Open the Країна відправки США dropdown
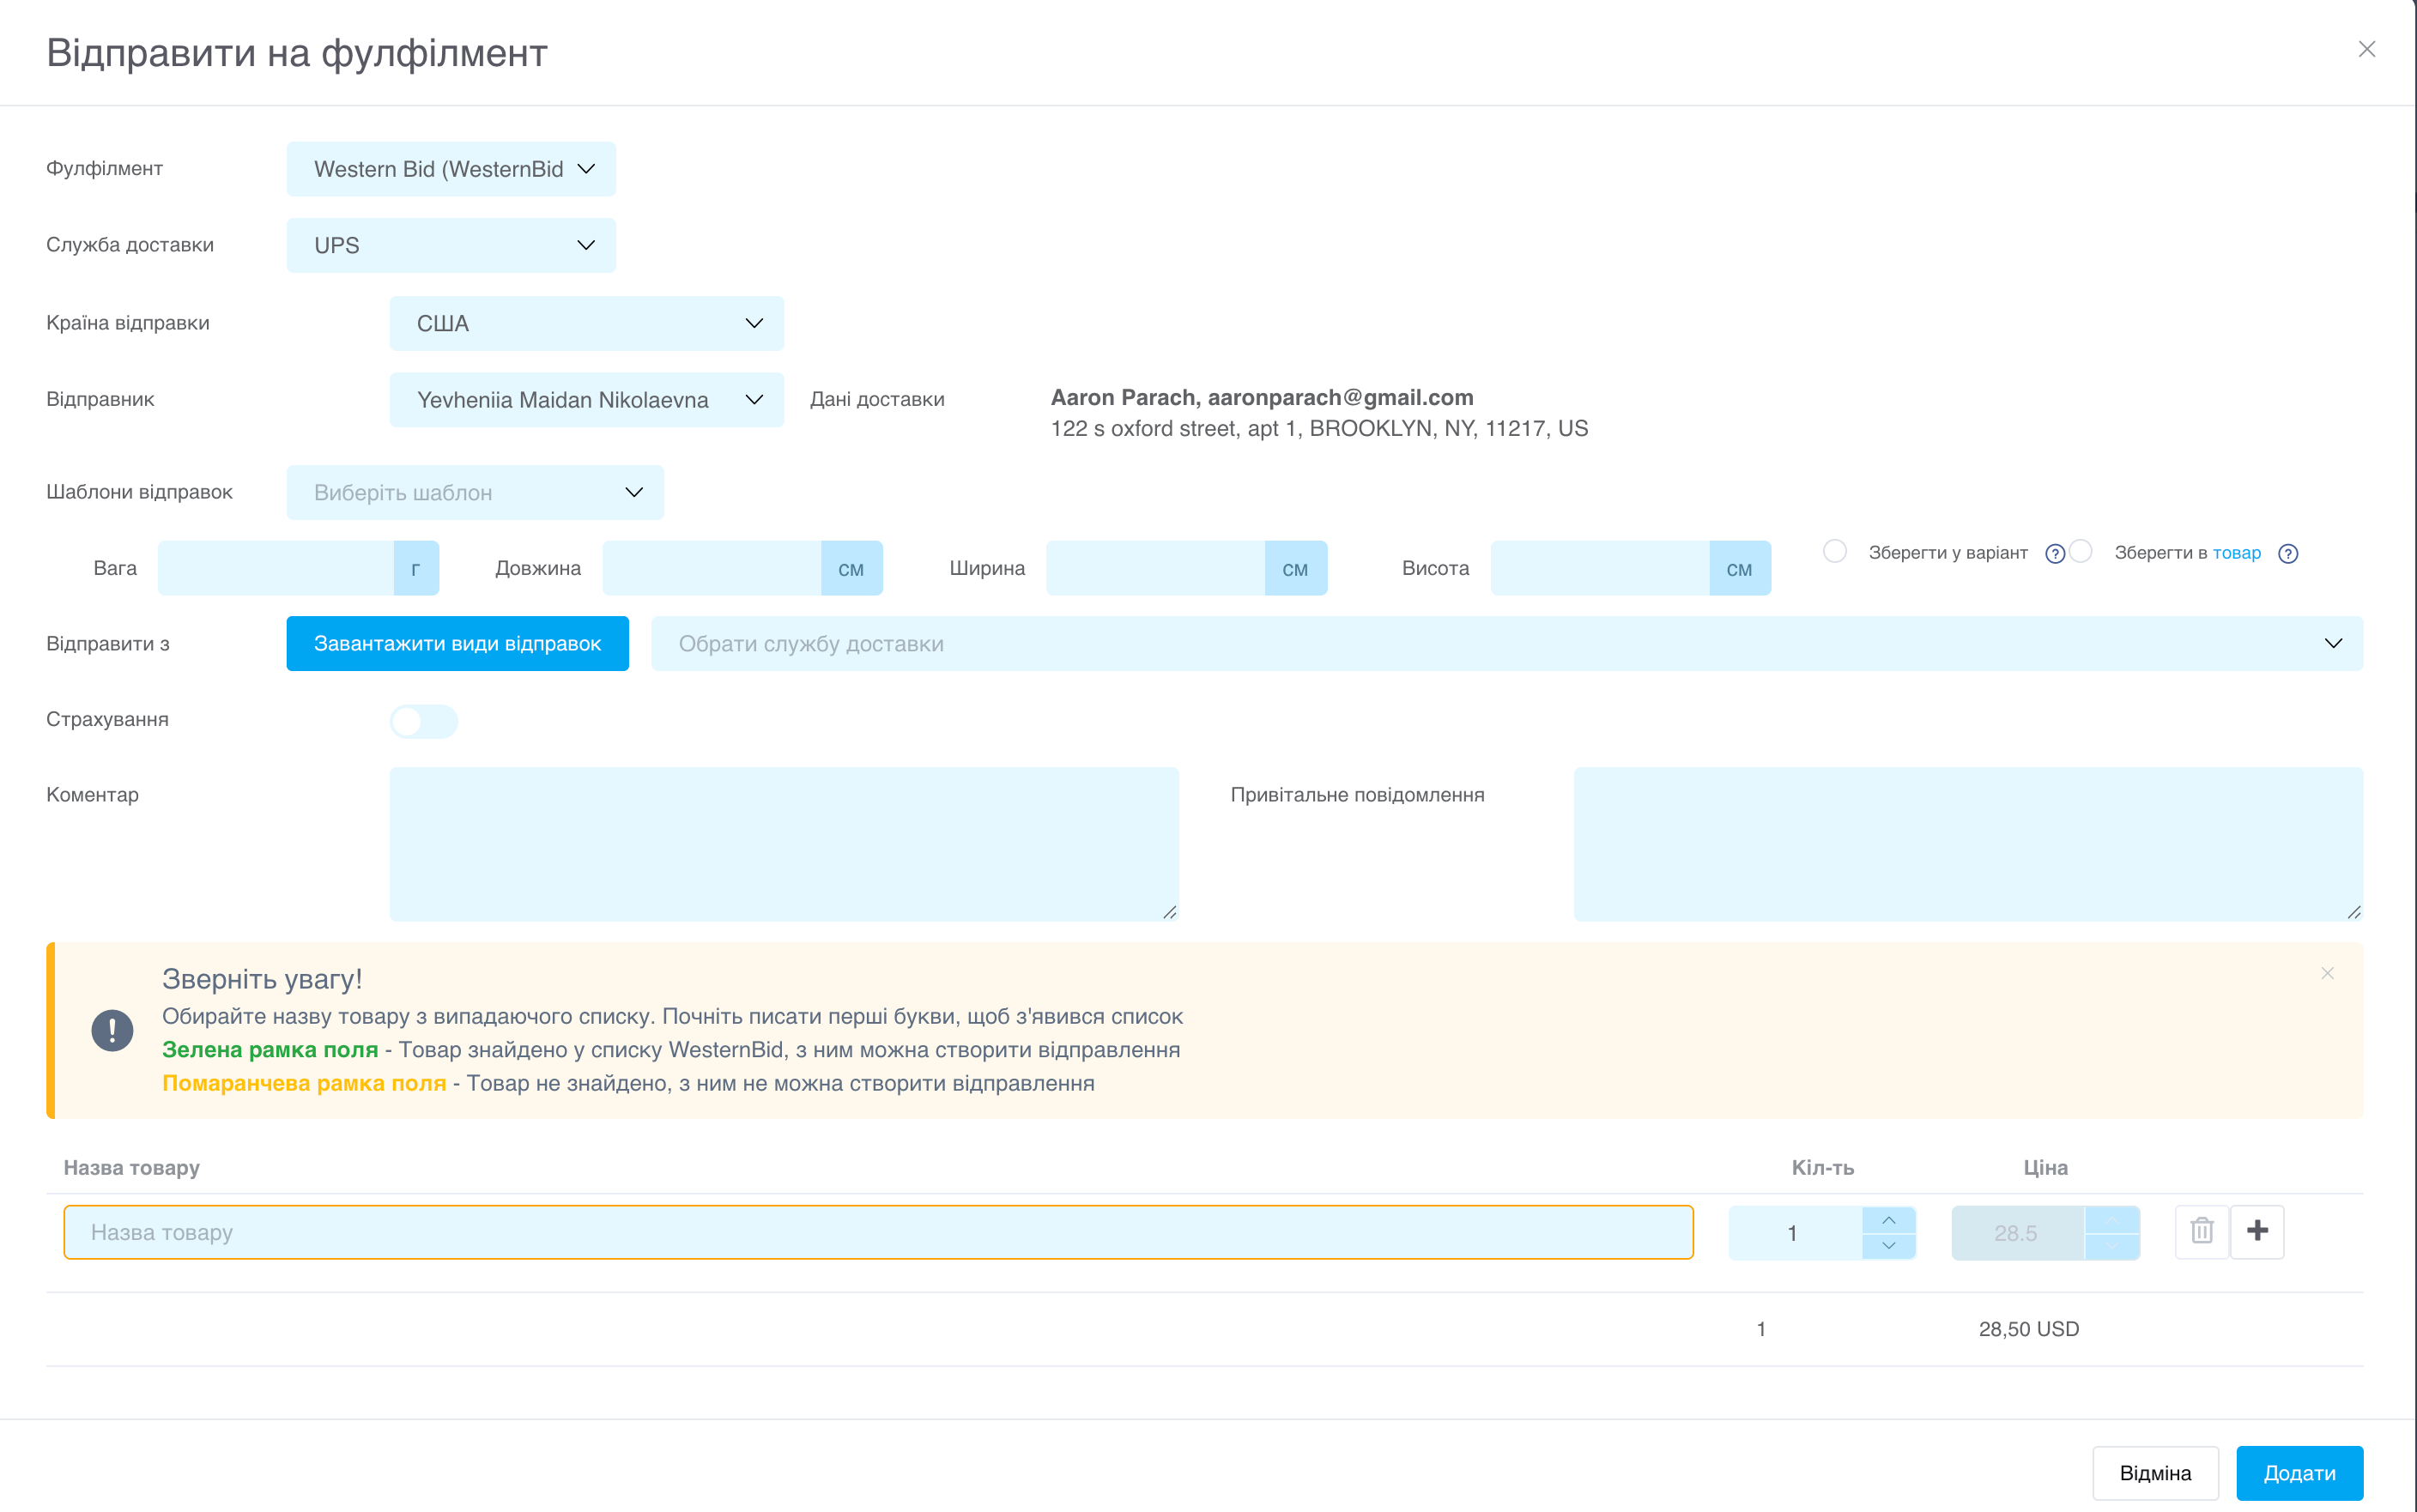 point(586,323)
